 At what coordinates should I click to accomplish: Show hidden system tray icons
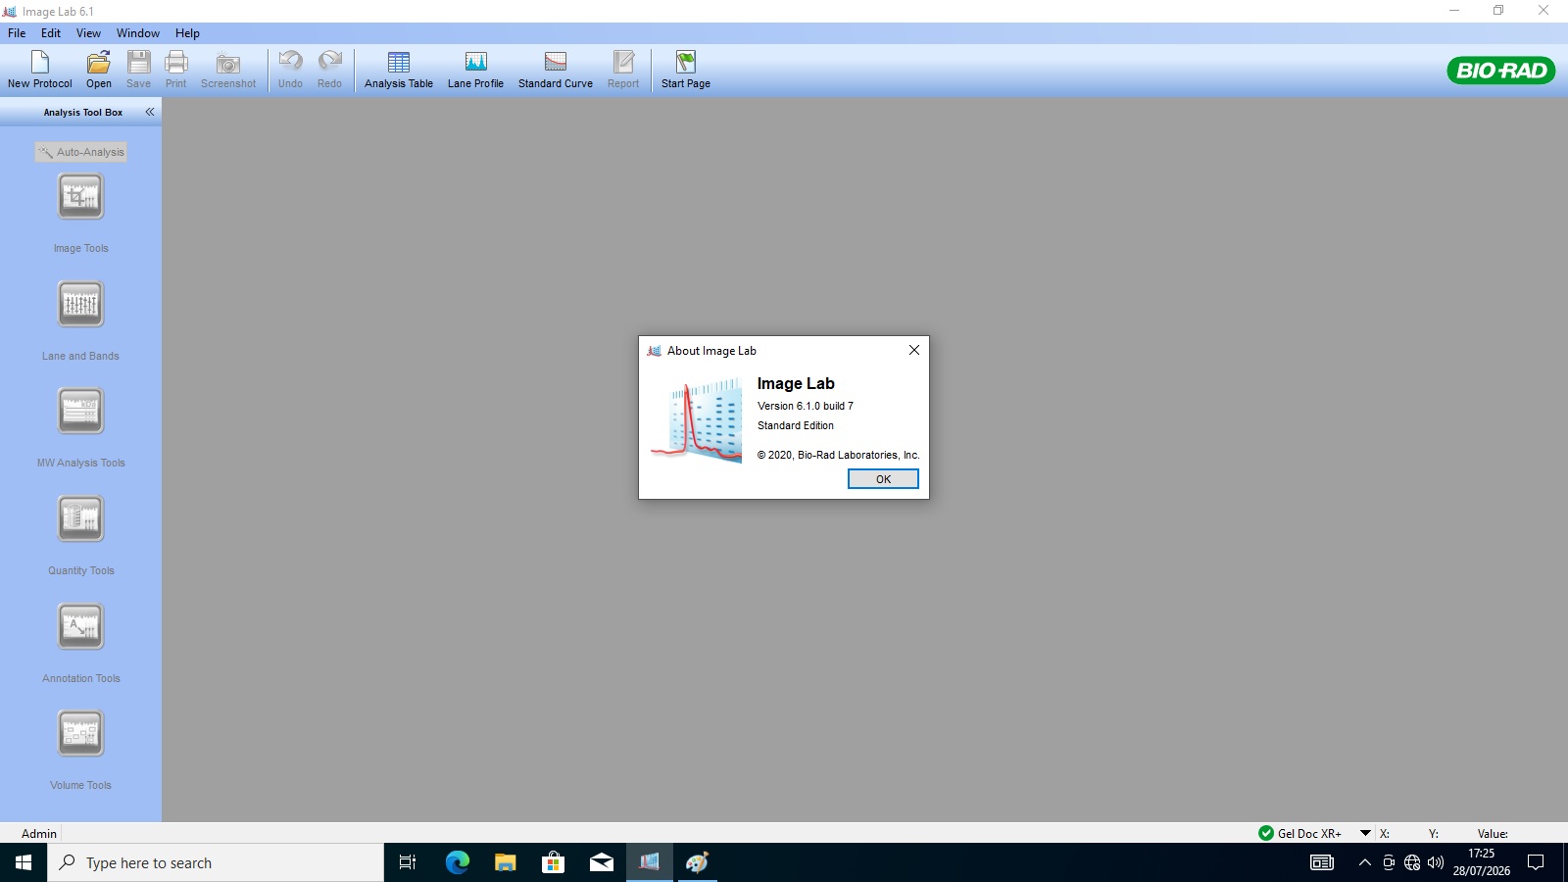[x=1364, y=862]
